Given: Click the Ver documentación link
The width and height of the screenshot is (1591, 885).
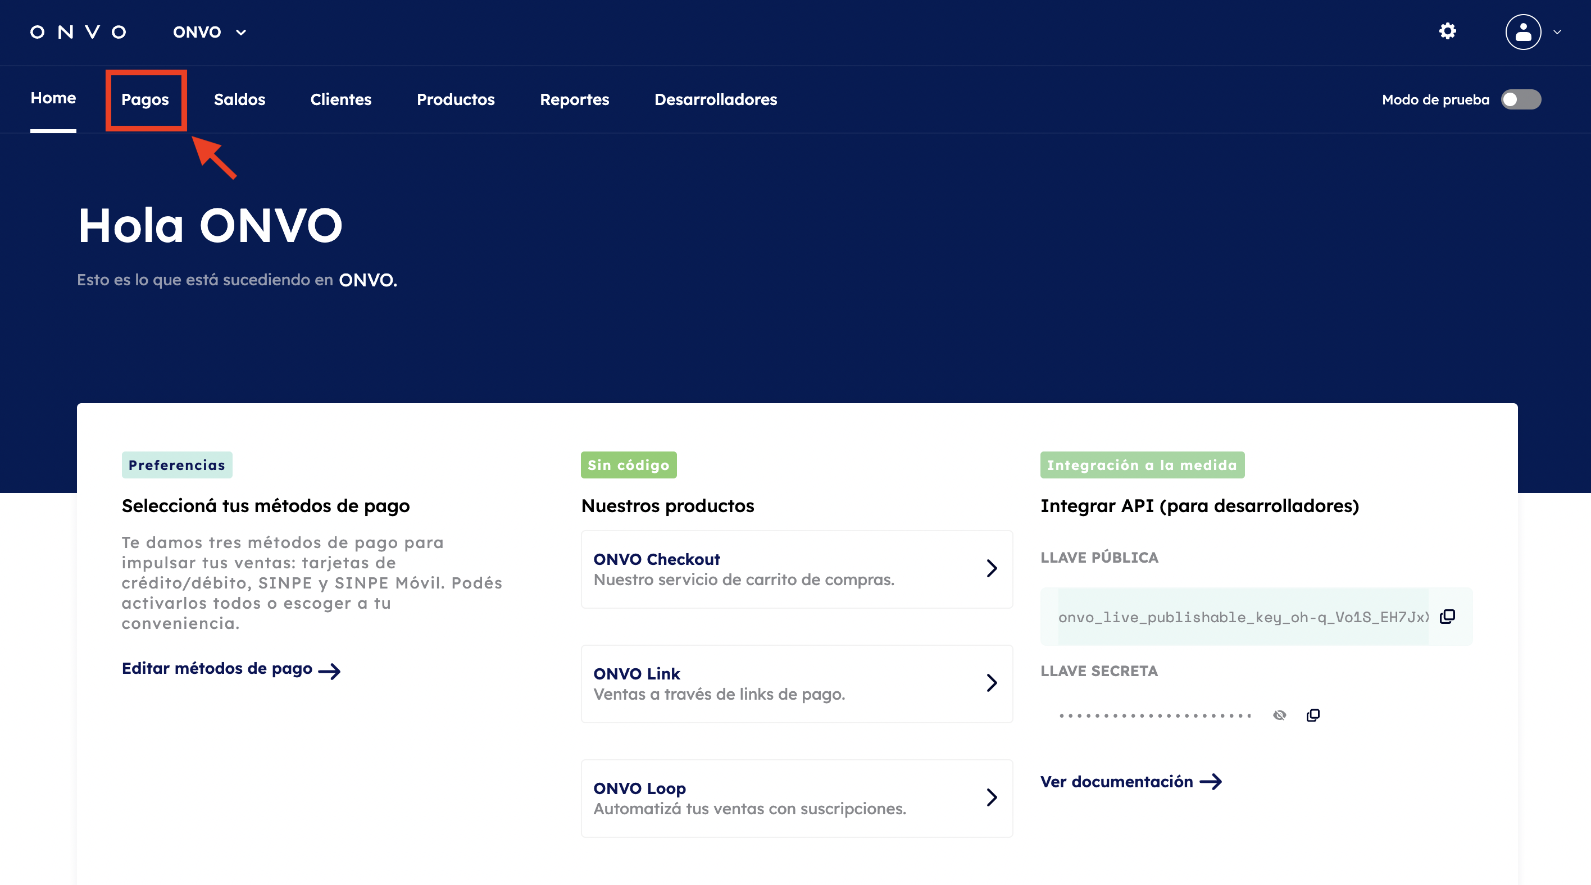Looking at the screenshot, I should pos(1131,782).
